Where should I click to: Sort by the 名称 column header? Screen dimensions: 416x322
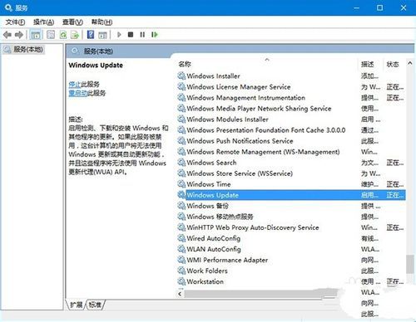[x=185, y=64]
